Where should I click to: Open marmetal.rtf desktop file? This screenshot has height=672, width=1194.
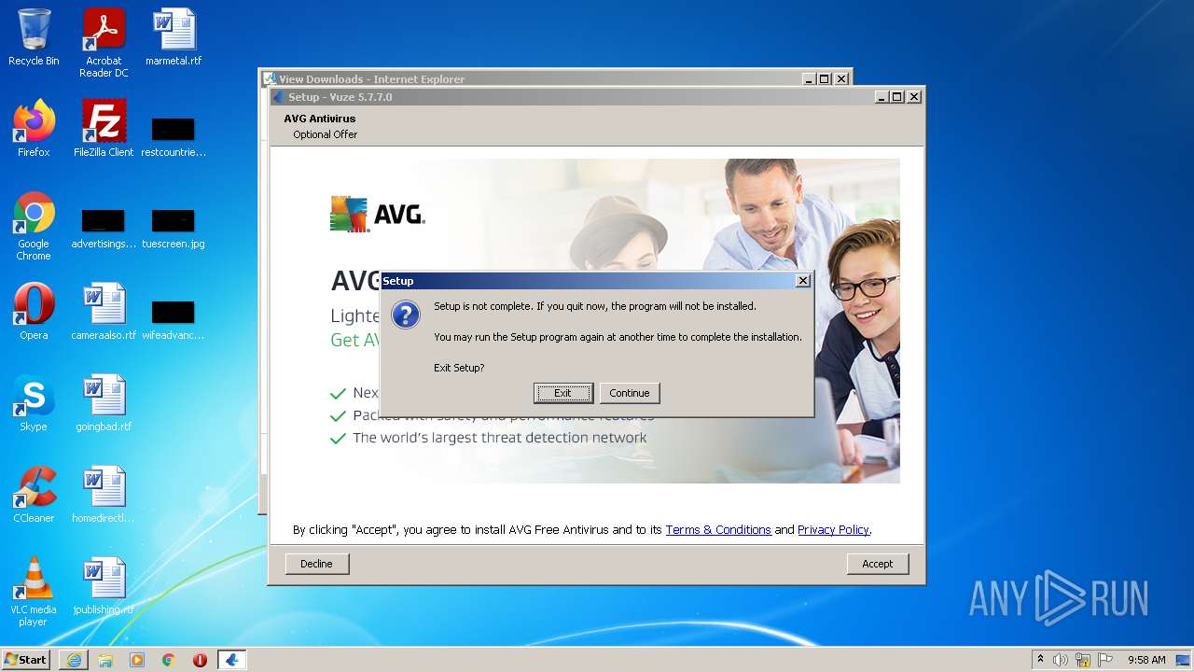(x=174, y=37)
